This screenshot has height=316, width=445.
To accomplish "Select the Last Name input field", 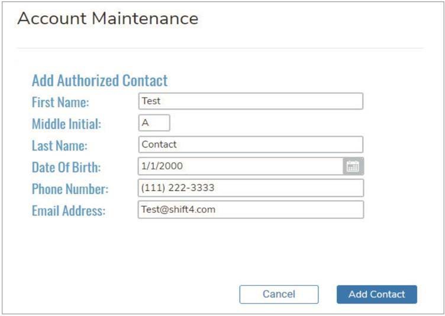I will coord(250,144).
